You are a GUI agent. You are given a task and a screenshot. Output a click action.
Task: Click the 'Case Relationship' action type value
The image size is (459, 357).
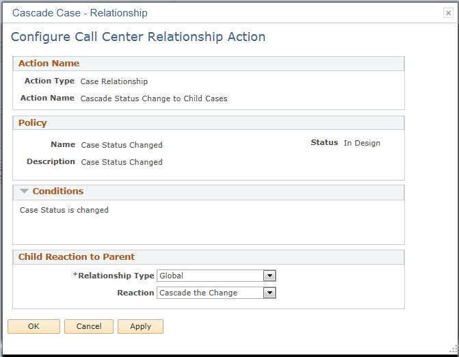point(114,81)
